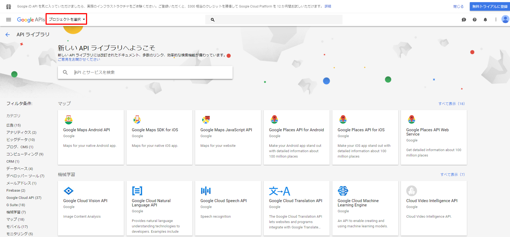This screenshot has height=237, width=510.
Task: Open the Google Places API for iOS title
Action: pyautogui.click(x=361, y=130)
